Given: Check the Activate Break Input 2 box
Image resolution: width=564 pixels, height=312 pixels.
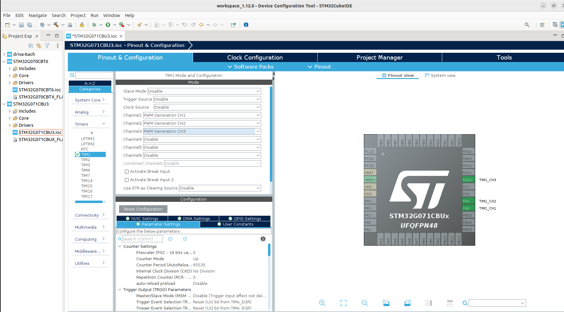Looking at the screenshot, I should tap(126, 180).
